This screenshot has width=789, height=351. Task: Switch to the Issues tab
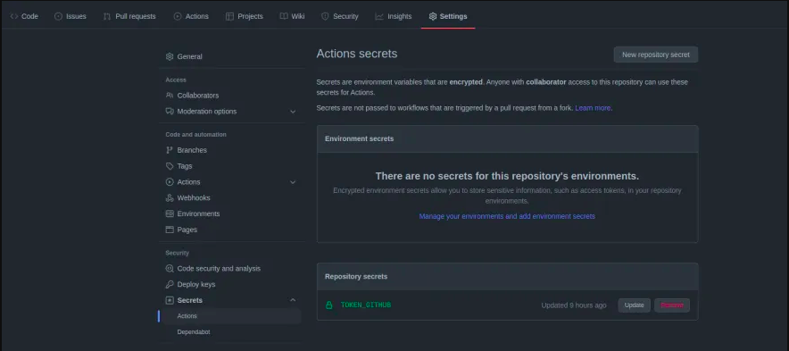tap(71, 16)
